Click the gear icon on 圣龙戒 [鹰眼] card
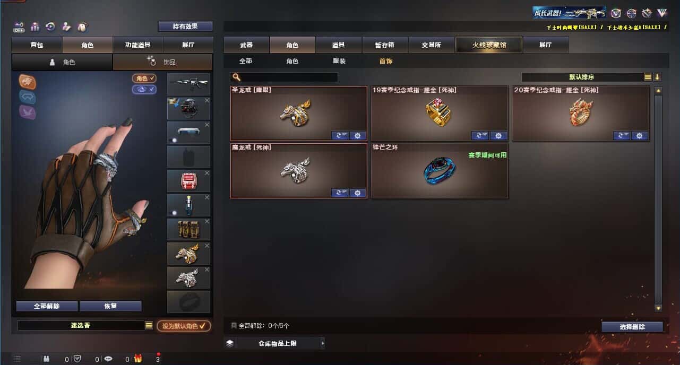Image resolution: width=680 pixels, height=365 pixels. 357,135
